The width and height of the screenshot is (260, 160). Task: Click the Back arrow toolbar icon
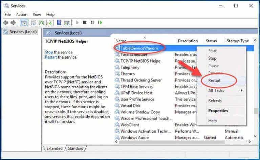click(6, 23)
